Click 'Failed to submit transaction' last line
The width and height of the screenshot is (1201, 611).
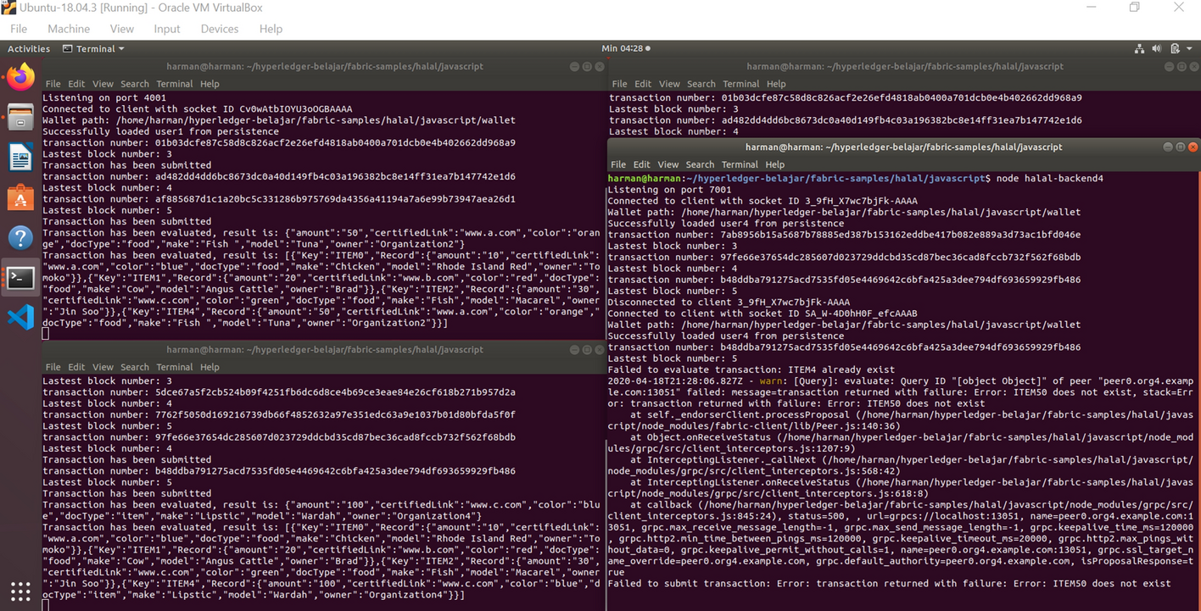pos(889,583)
